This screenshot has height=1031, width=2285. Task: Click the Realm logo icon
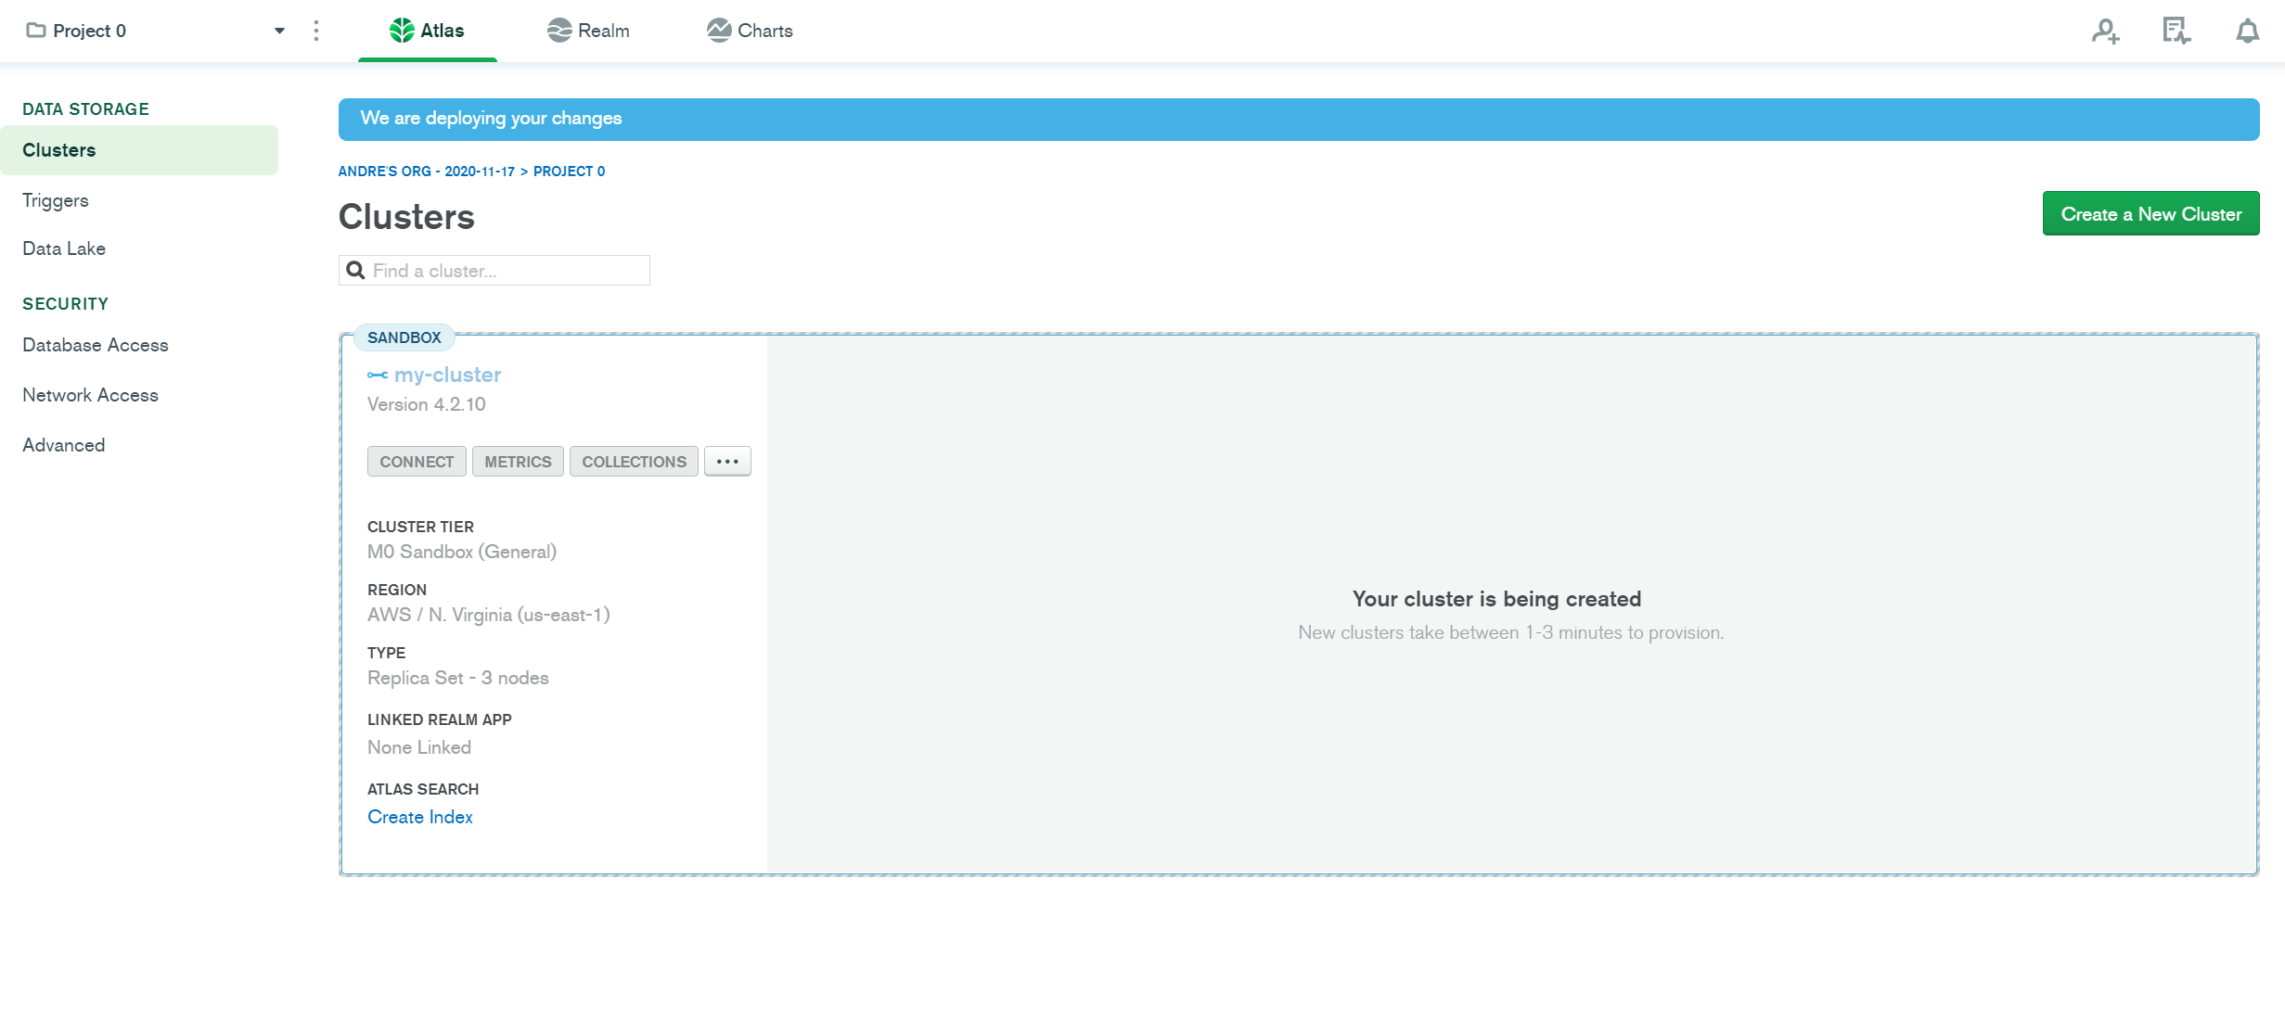point(558,31)
